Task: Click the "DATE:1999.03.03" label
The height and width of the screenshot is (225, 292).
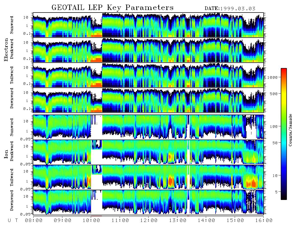Action: 230,8
